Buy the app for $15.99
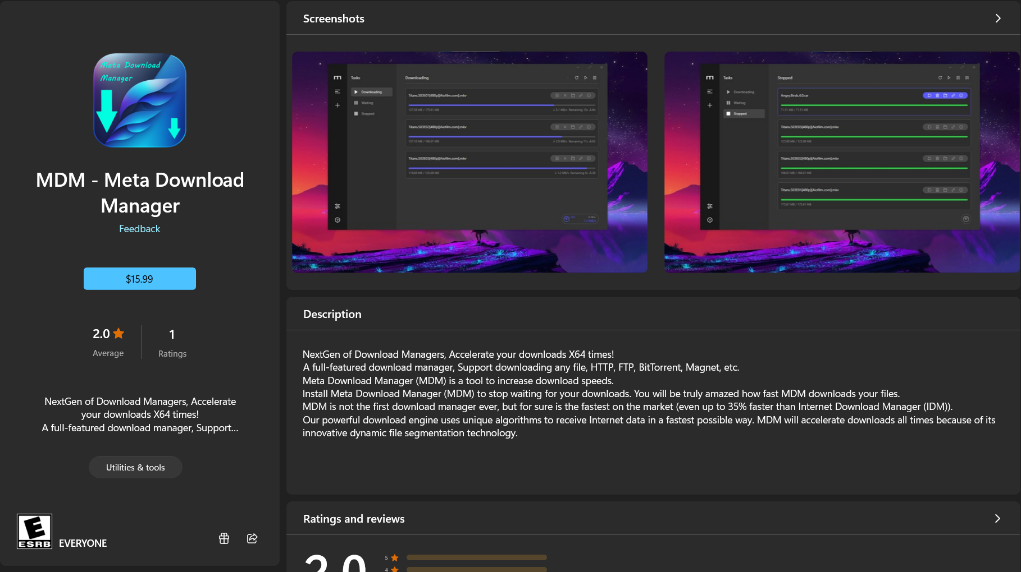Viewport: 1021px width, 572px height. 140,279
